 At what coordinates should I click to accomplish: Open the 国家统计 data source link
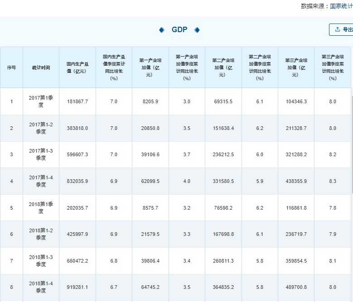coord(341,6)
